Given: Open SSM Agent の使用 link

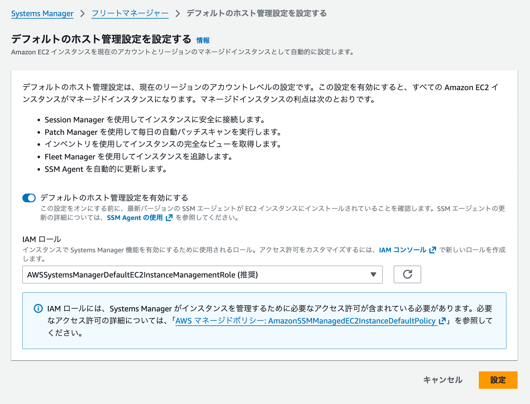Looking at the screenshot, I should 135,218.
